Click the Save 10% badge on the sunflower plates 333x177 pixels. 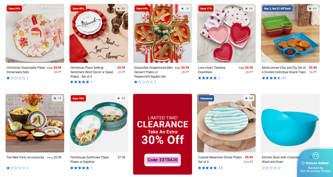(x=78, y=98)
